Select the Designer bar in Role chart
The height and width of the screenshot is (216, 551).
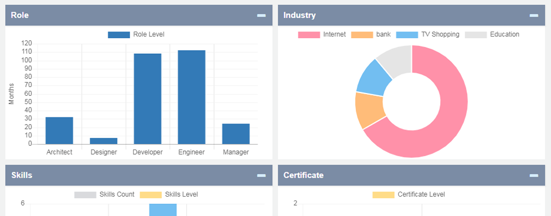click(104, 141)
